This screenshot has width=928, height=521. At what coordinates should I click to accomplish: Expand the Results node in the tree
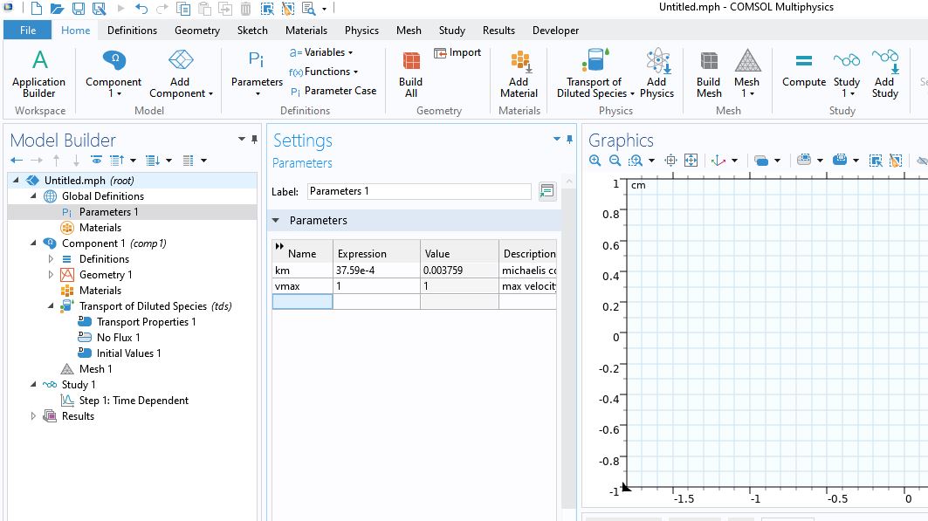coord(34,416)
